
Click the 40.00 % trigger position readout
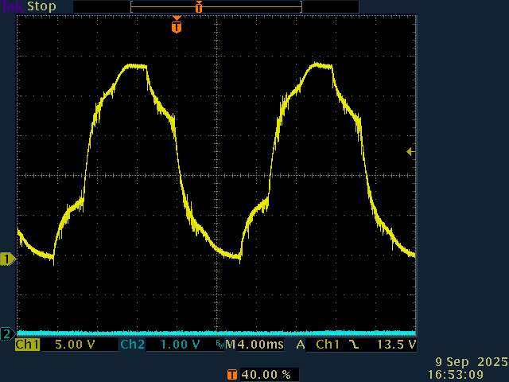click(x=266, y=374)
